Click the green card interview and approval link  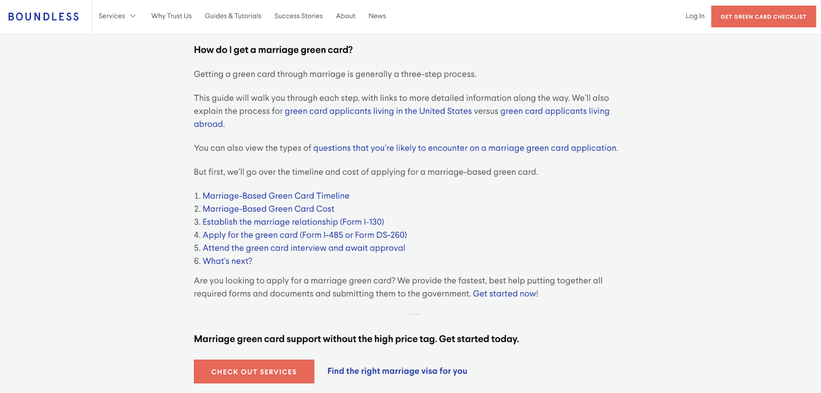303,247
